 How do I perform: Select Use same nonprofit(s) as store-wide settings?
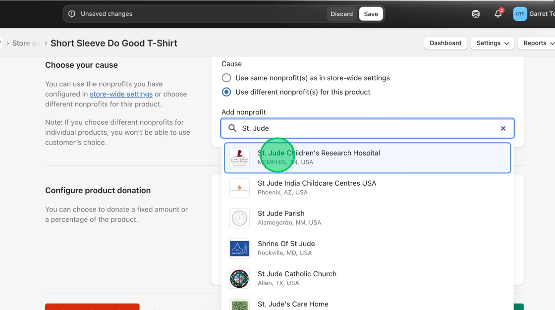point(226,78)
